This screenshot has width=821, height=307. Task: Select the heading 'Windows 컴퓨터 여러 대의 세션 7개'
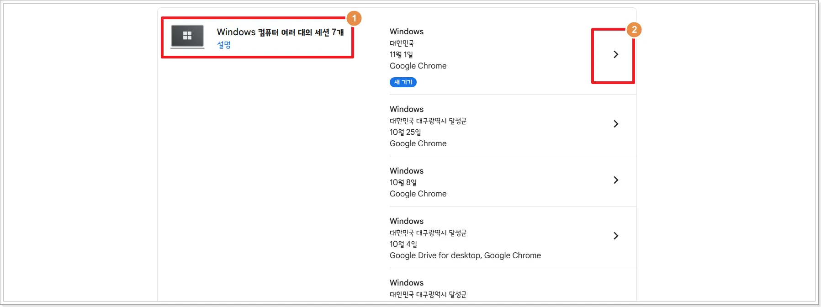pos(280,32)
